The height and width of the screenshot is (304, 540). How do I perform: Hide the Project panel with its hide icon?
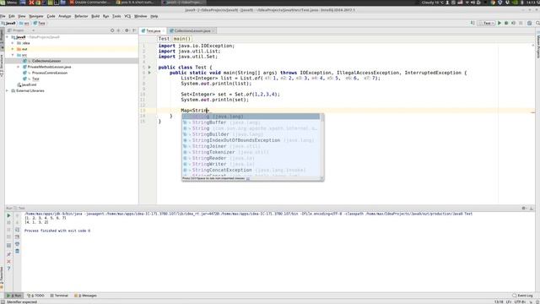coord(134,30)
